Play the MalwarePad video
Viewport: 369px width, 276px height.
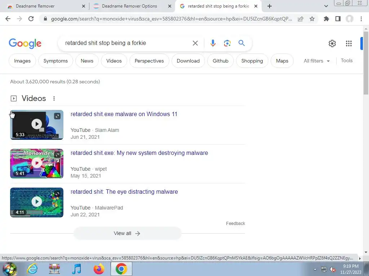point(37,202)
